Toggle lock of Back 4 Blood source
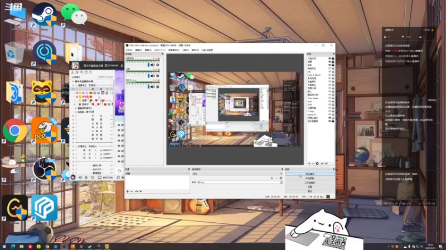The height and width of the screenshot is (250, 446). pyautogui.click(x=333, y=75)
